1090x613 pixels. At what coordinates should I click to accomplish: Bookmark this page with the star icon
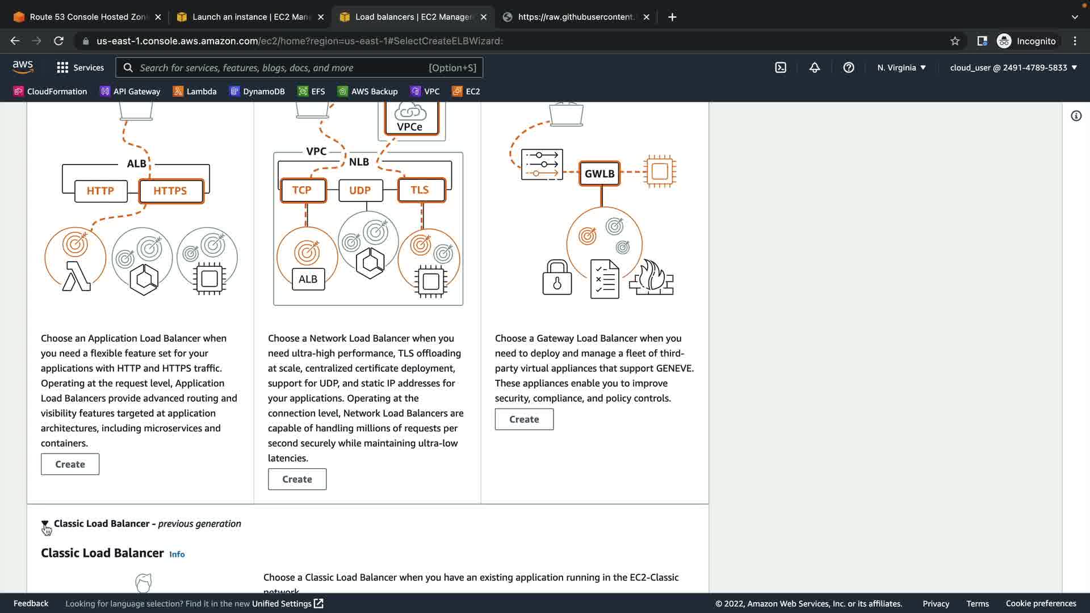pos(955,41)
